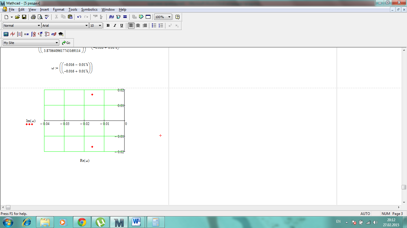Open the Graph toolbar palette

point(13,34)
